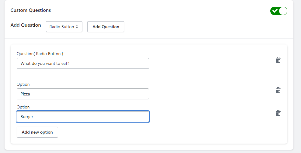Delete the 'What do you want to eat?' question

278,60
